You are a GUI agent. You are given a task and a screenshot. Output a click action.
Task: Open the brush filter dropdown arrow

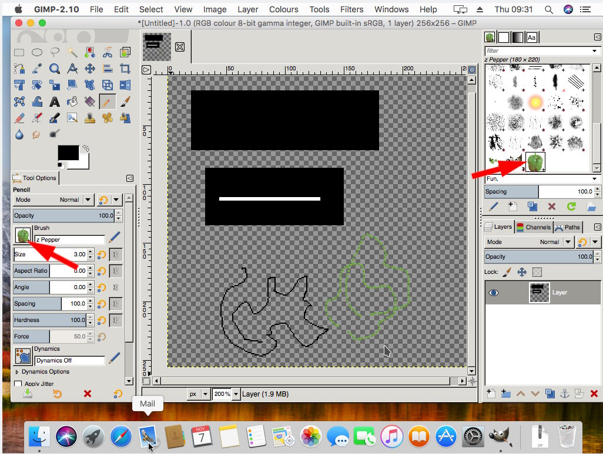pyautogui.click(x=595, y=50)
